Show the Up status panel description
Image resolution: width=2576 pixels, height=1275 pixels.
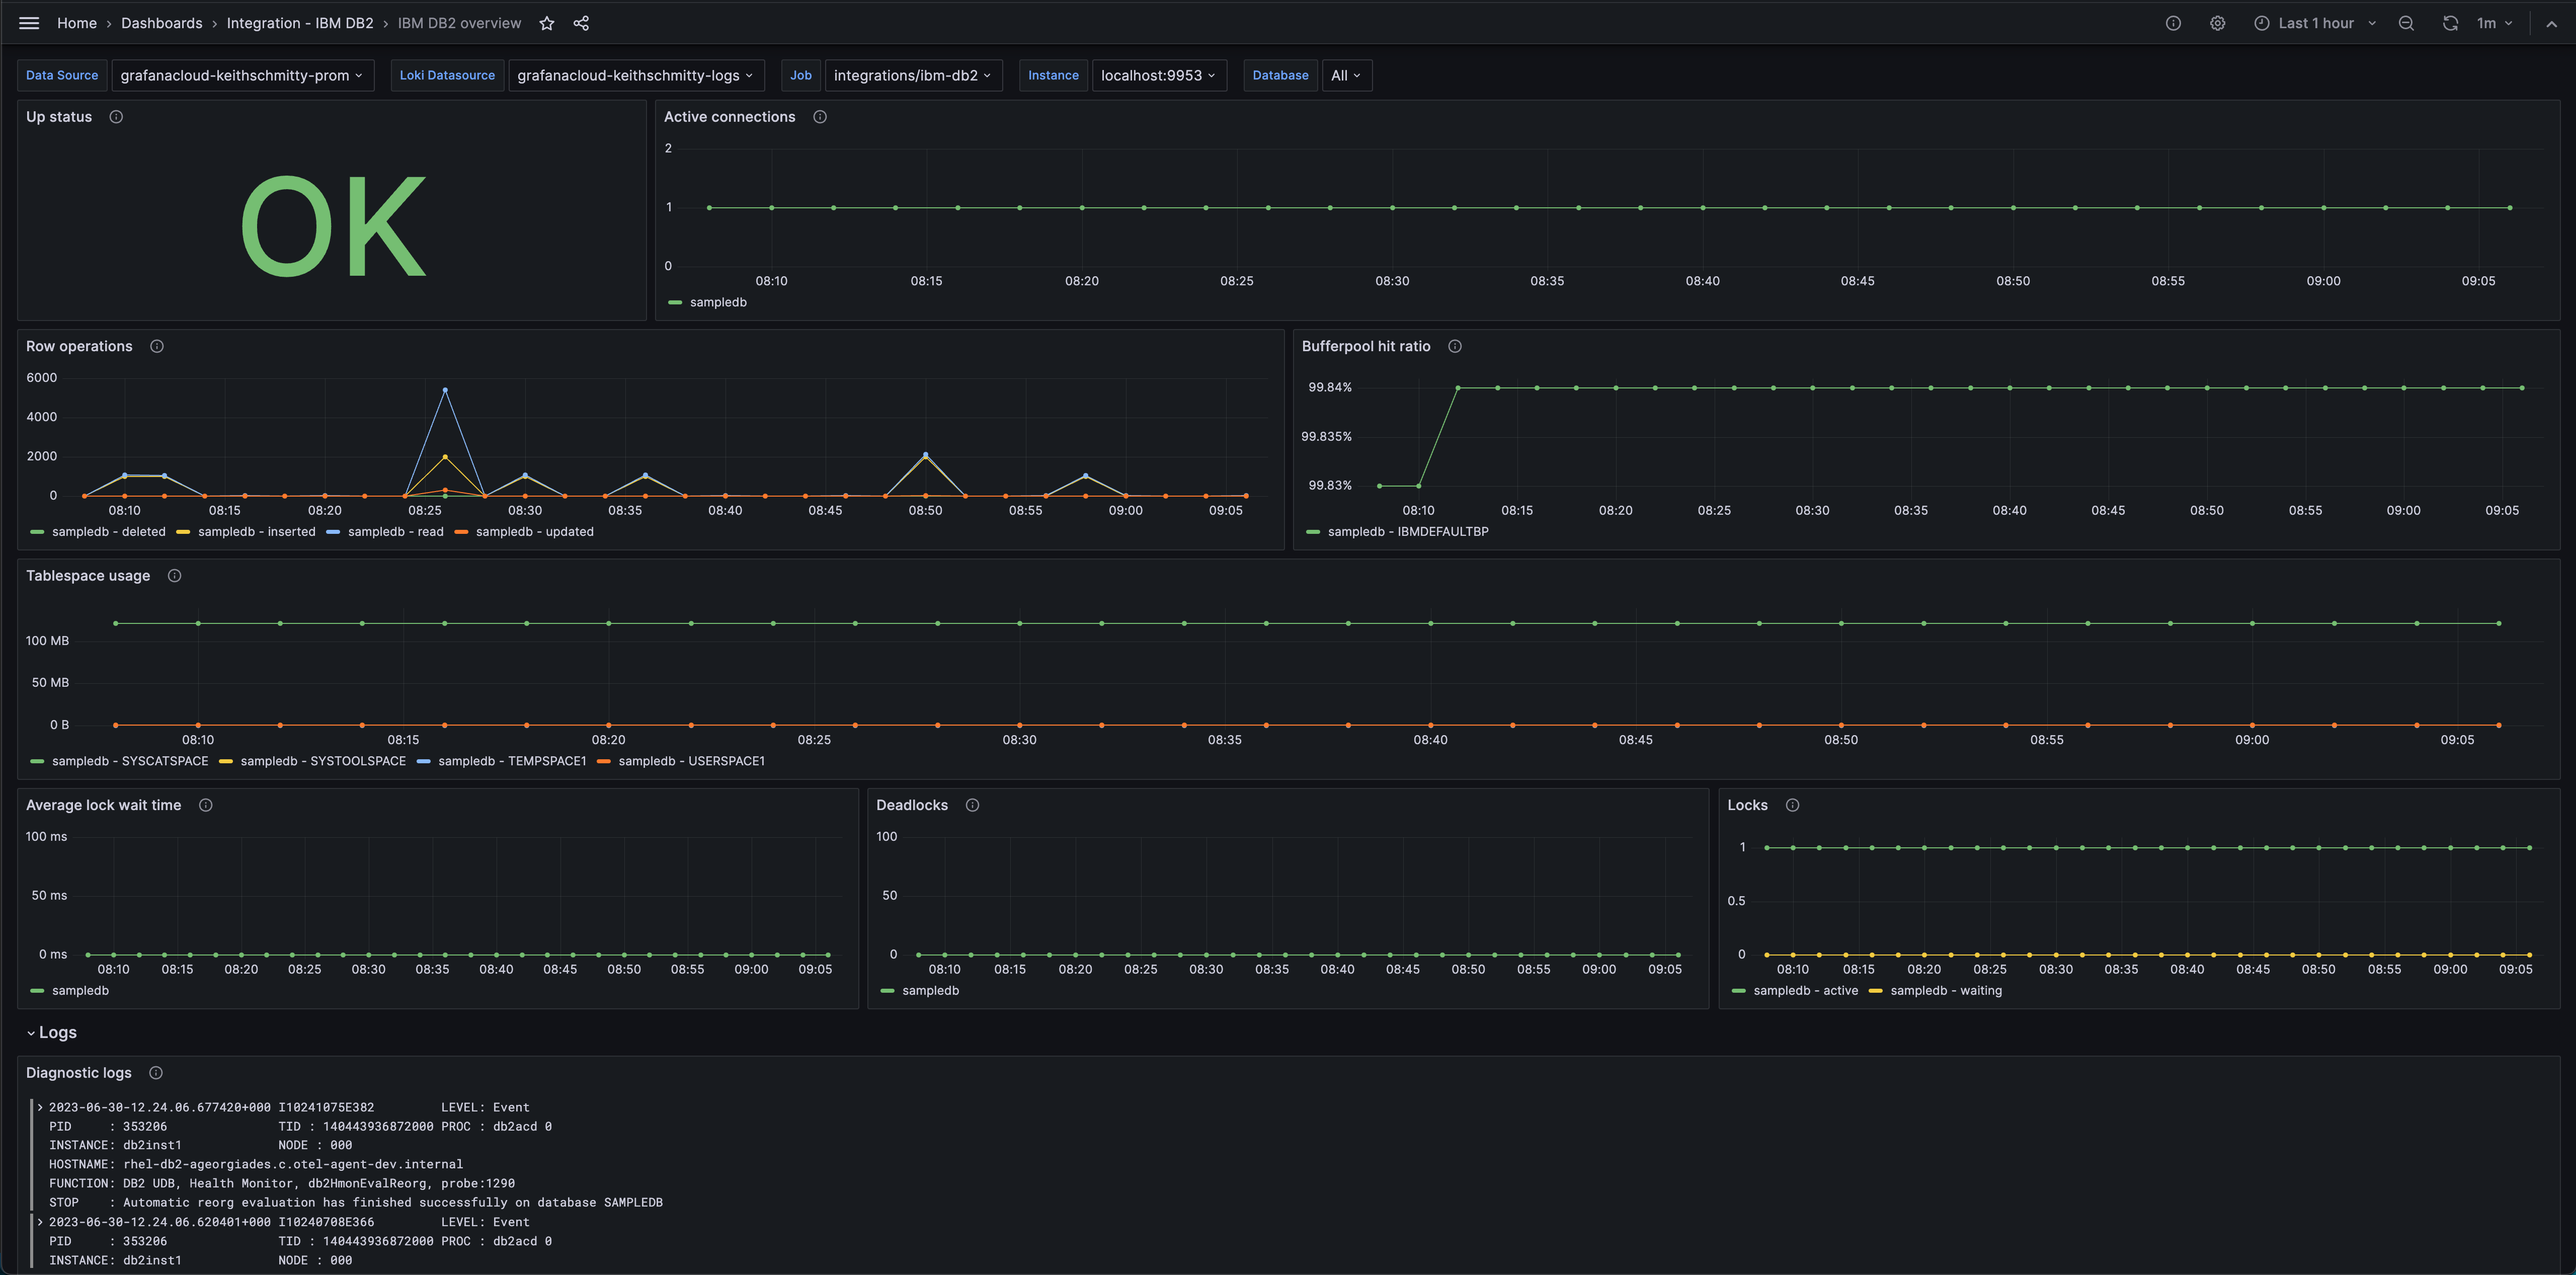pyautogui.click(x=116, y=117)
